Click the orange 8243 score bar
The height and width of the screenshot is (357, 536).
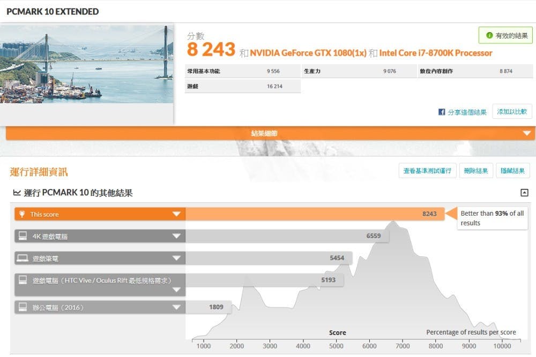315,214
